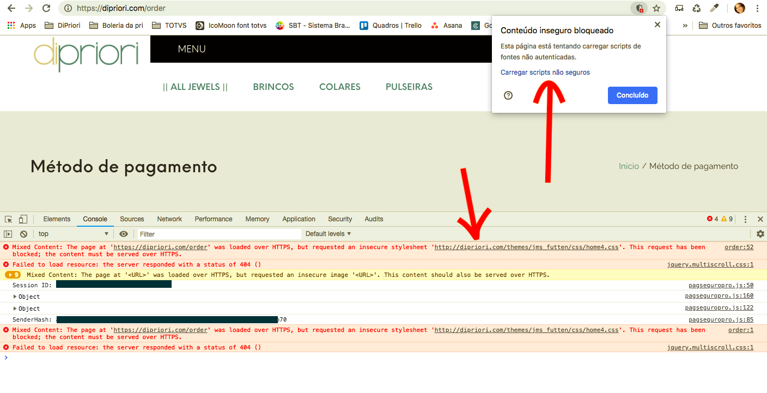Screen dimensions: 767x393
Task: Open the Asana bookmark
Action: [446, 25]
